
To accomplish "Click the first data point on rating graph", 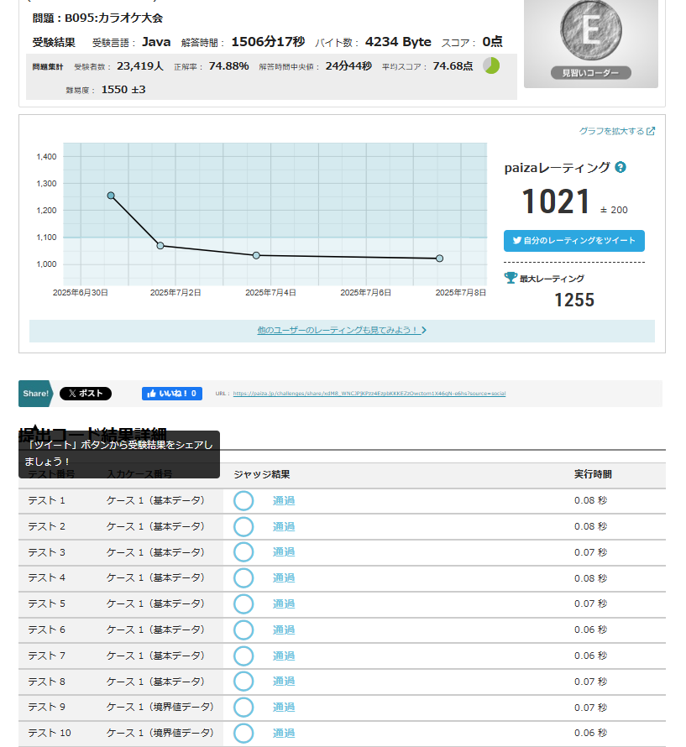I will point(111,196).
